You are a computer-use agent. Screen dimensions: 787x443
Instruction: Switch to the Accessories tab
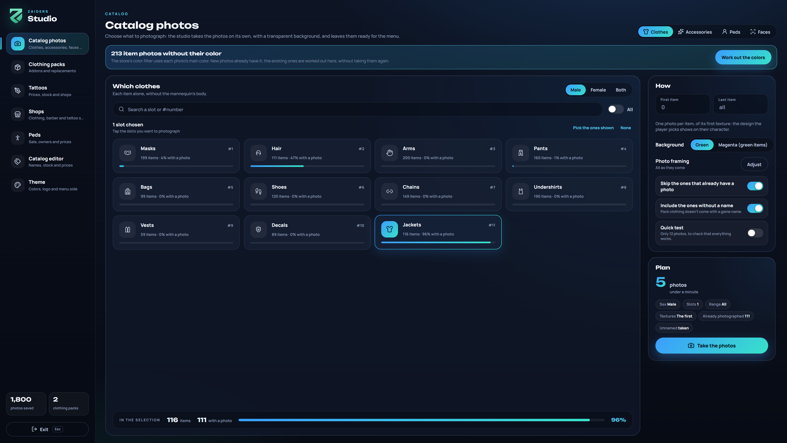pyautogui.click(x=695, y=32)
